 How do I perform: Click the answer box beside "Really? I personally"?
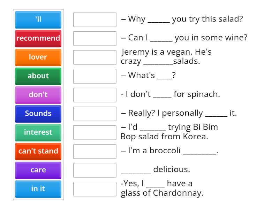[x=95, y=114]
